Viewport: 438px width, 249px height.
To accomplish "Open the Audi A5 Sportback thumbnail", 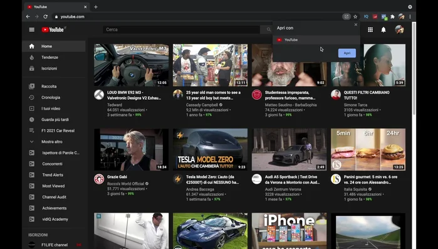I will [x=289, y=149].
